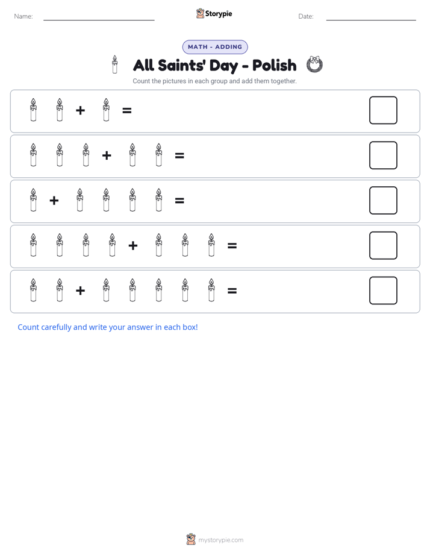Click the Storypie bear logo at top
430x557 pixels.
tap(200, 13)
